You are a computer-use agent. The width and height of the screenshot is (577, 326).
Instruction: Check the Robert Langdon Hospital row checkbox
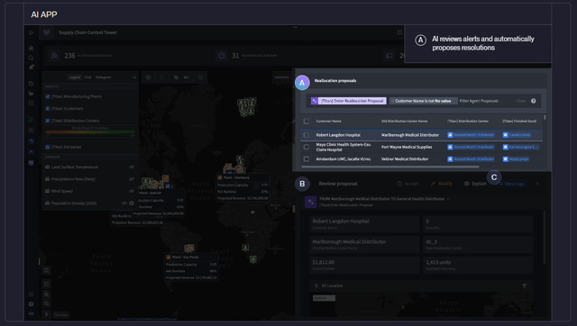(x=307, y=135)
